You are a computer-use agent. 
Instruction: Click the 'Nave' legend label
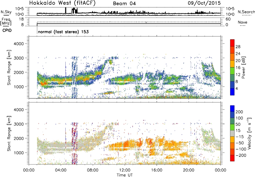coord(242,22)
